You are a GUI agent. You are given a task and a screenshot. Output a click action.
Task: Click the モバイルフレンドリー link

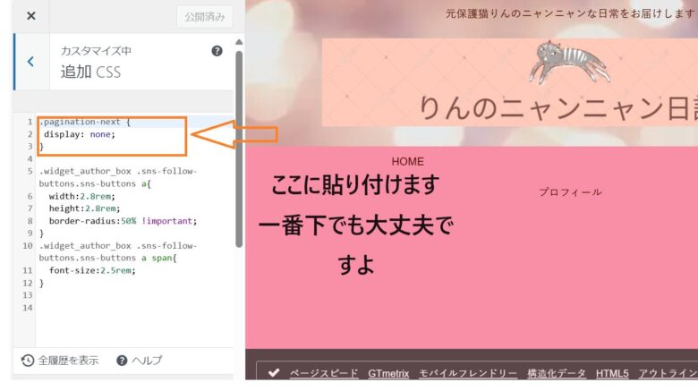(468, 373)
